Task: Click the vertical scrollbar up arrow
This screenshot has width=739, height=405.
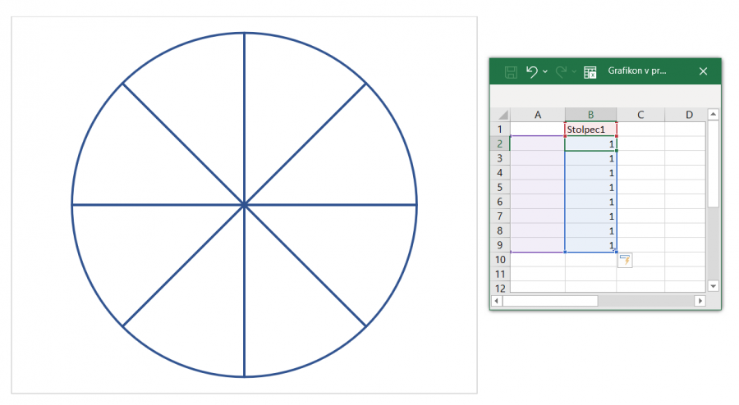Action: (713, 115)
